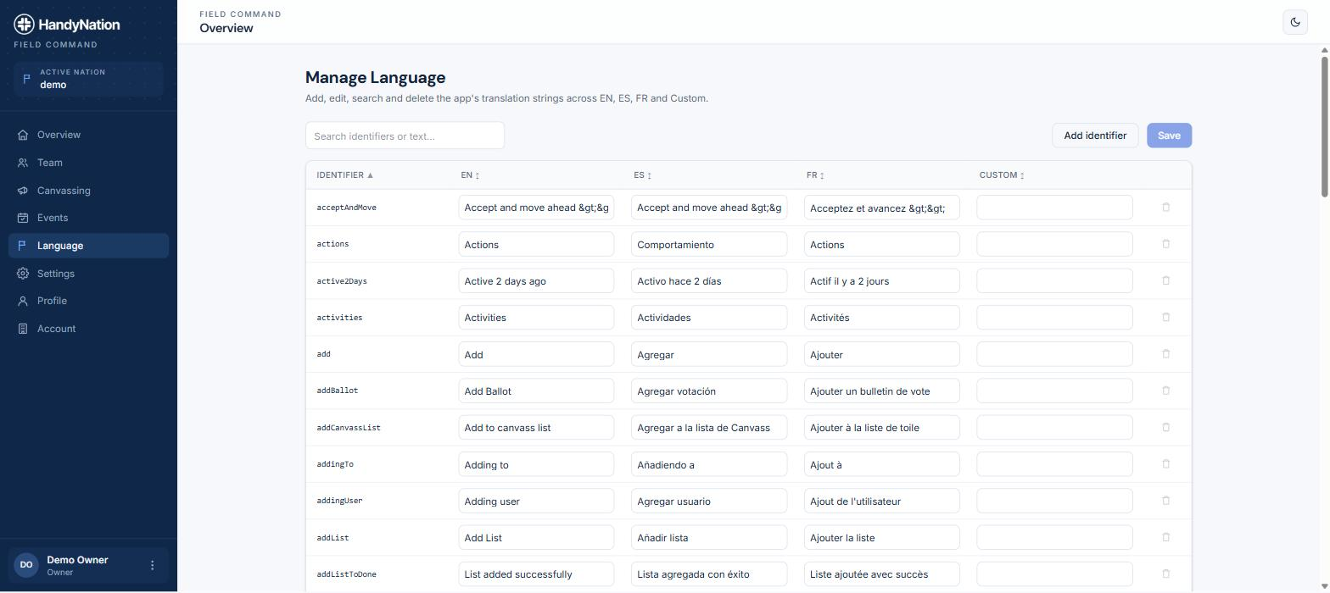Navigate to Events in the sidebar
The width and height of the screenshot is (1330, 593).
click(x=89, y=218)
